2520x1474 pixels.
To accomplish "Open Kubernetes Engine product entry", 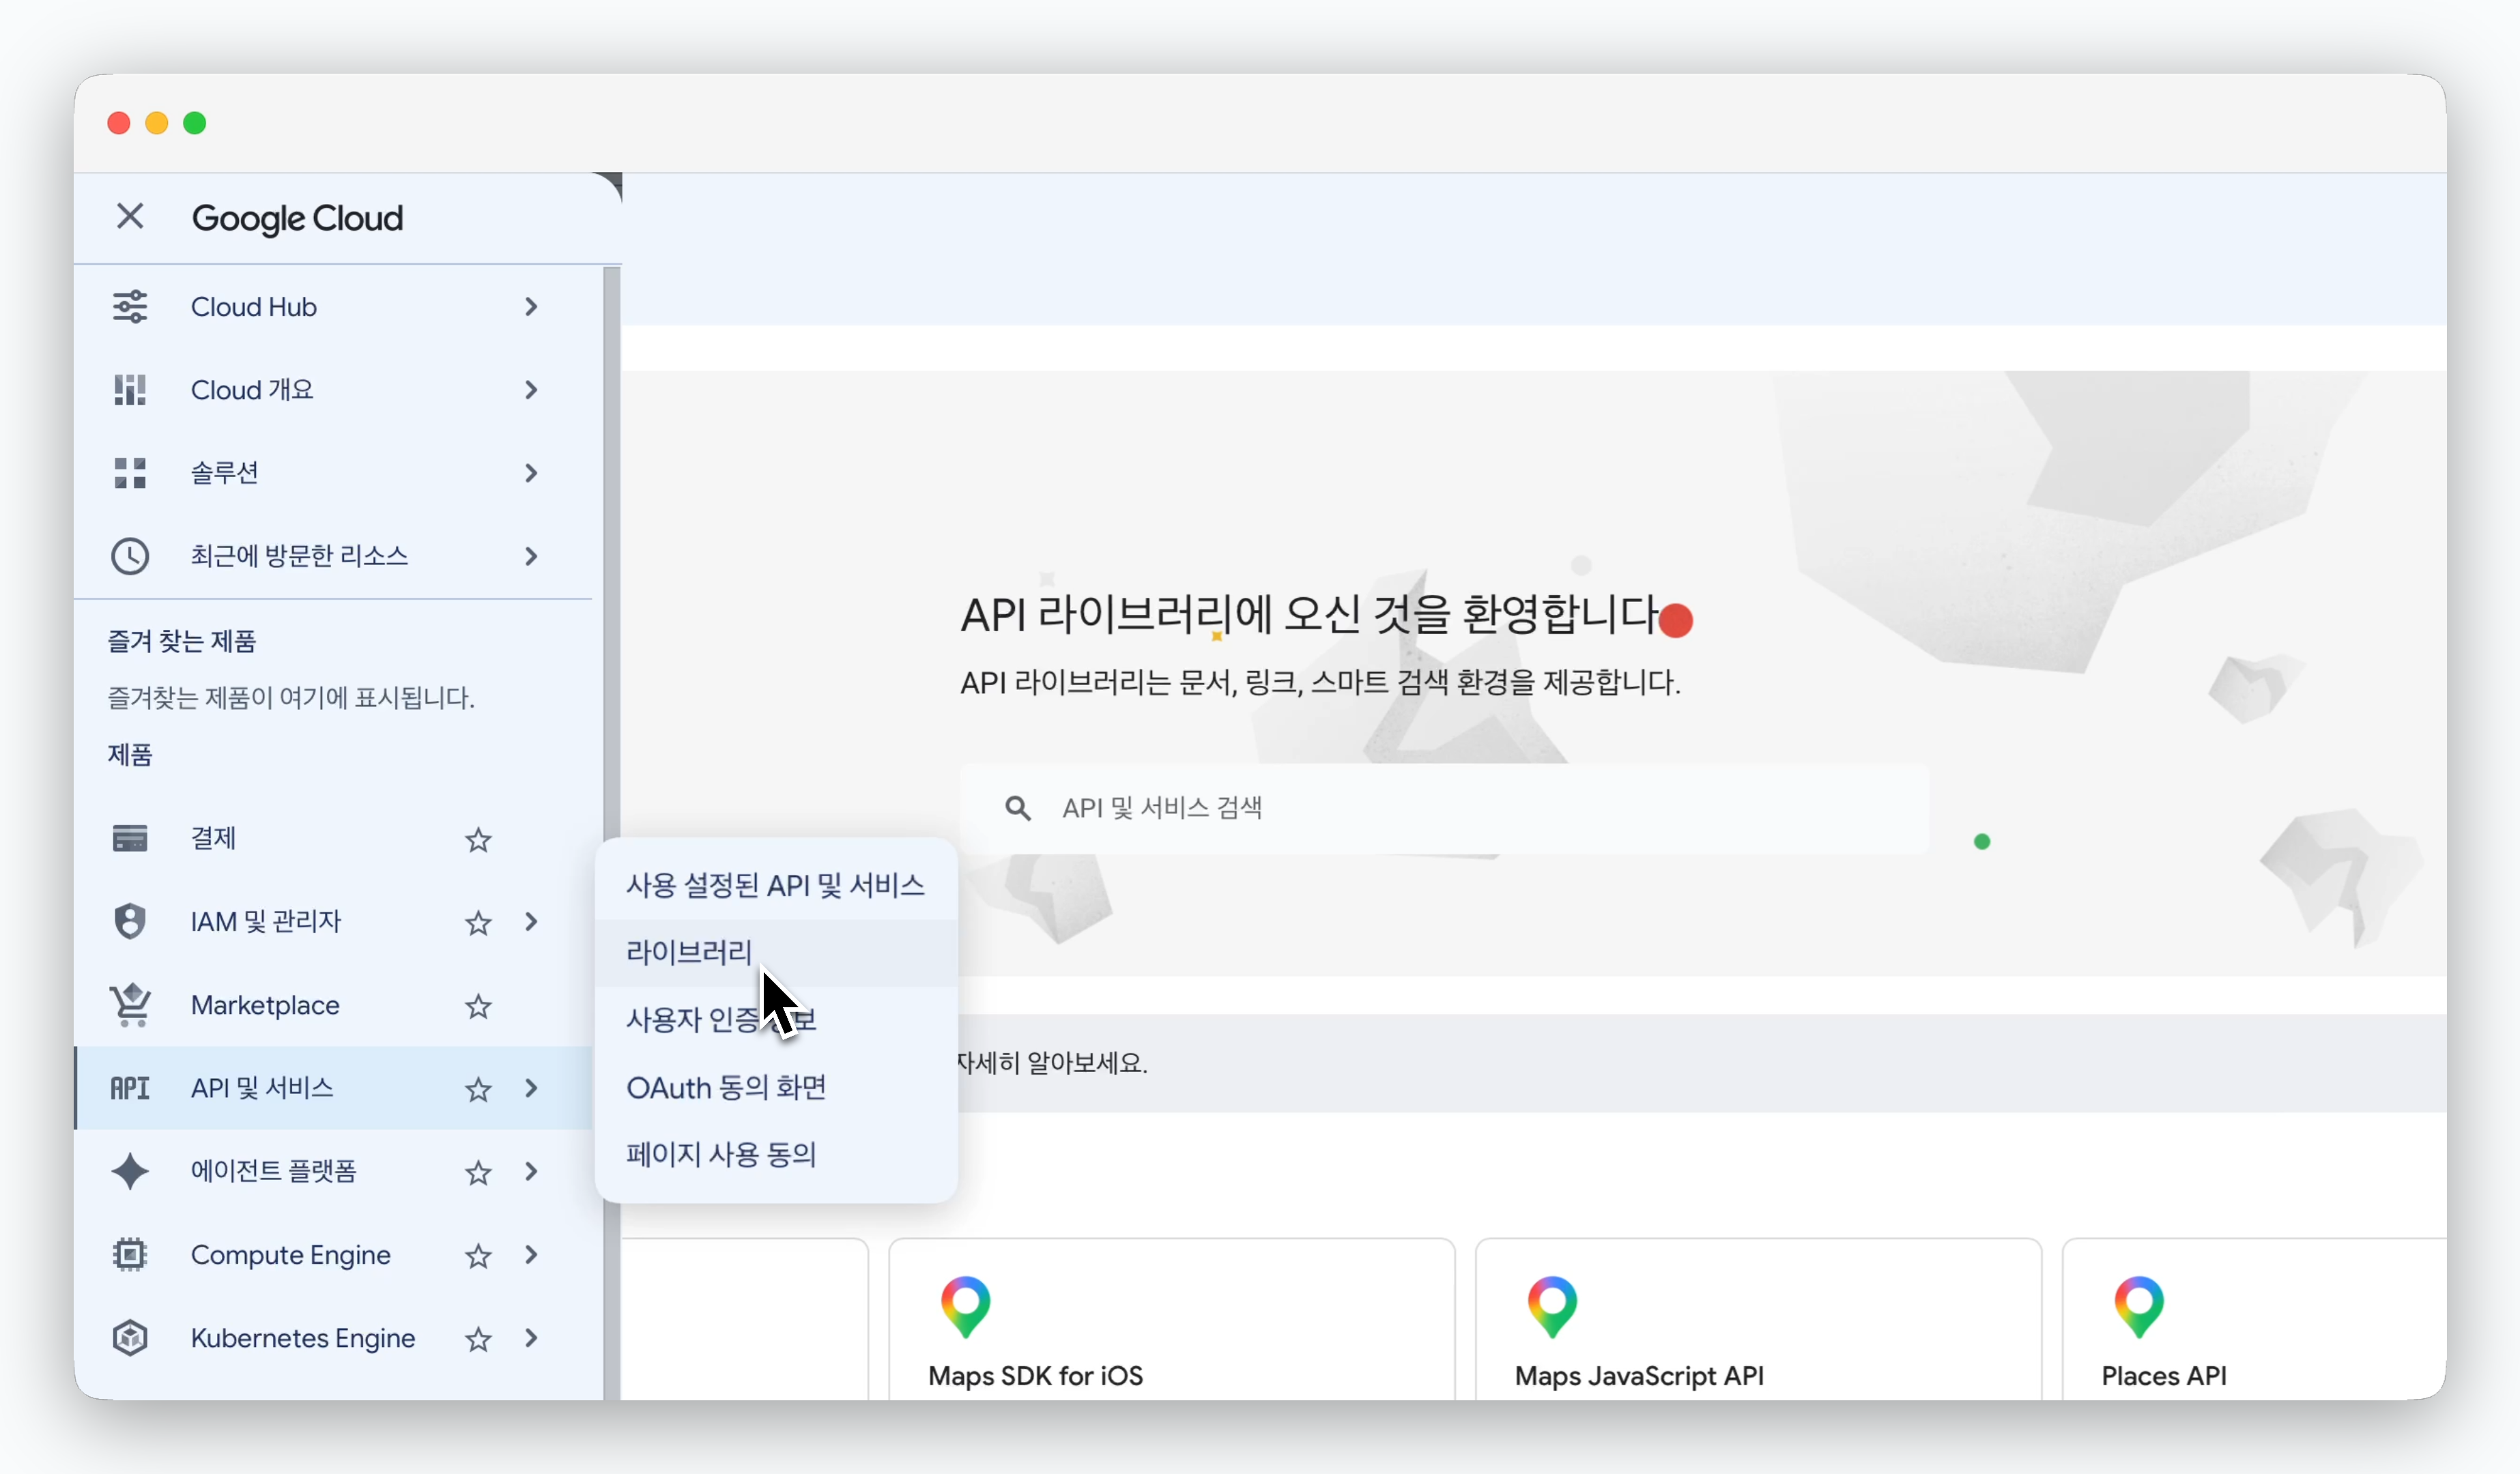I will [x=334, y=1338].
